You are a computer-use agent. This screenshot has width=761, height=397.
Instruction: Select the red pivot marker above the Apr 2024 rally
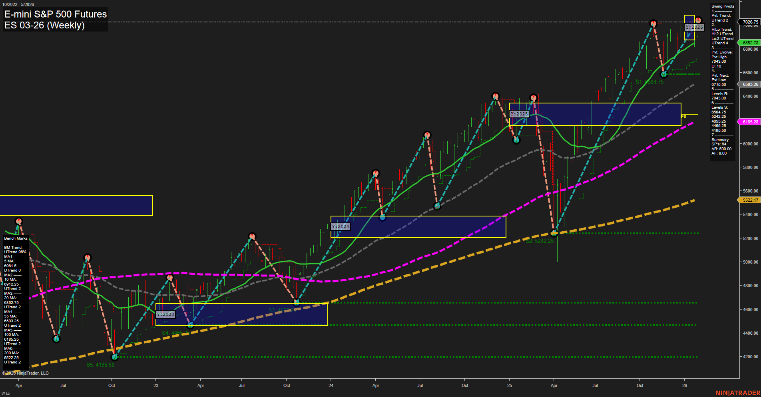click(376, 173)
